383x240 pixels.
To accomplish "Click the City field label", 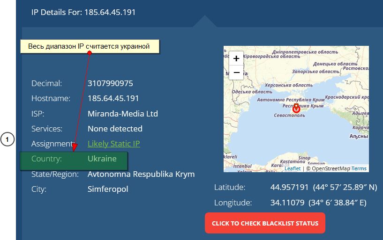I will pos(38,189).
